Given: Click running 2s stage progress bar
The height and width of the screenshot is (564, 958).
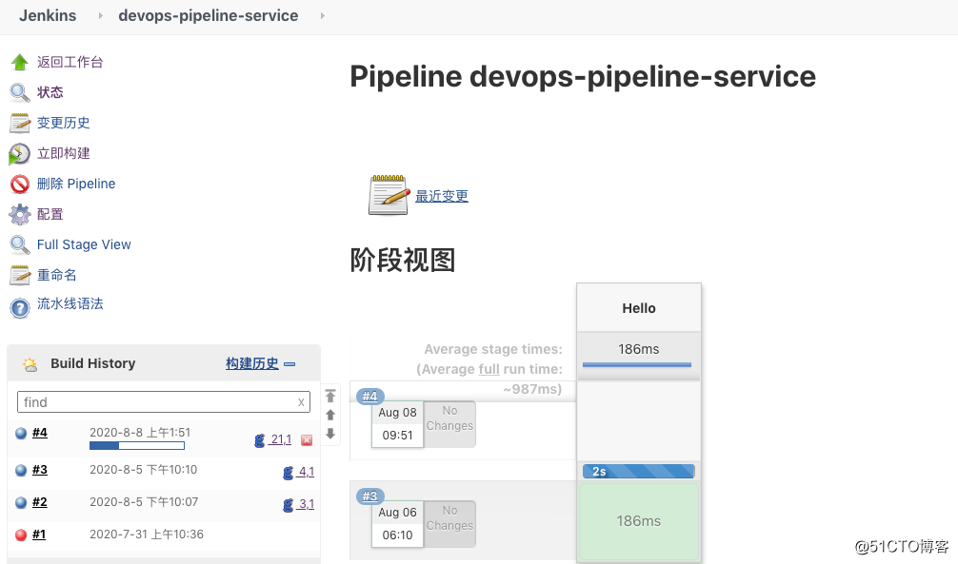Looking at the screenshot, I should 638,471.
